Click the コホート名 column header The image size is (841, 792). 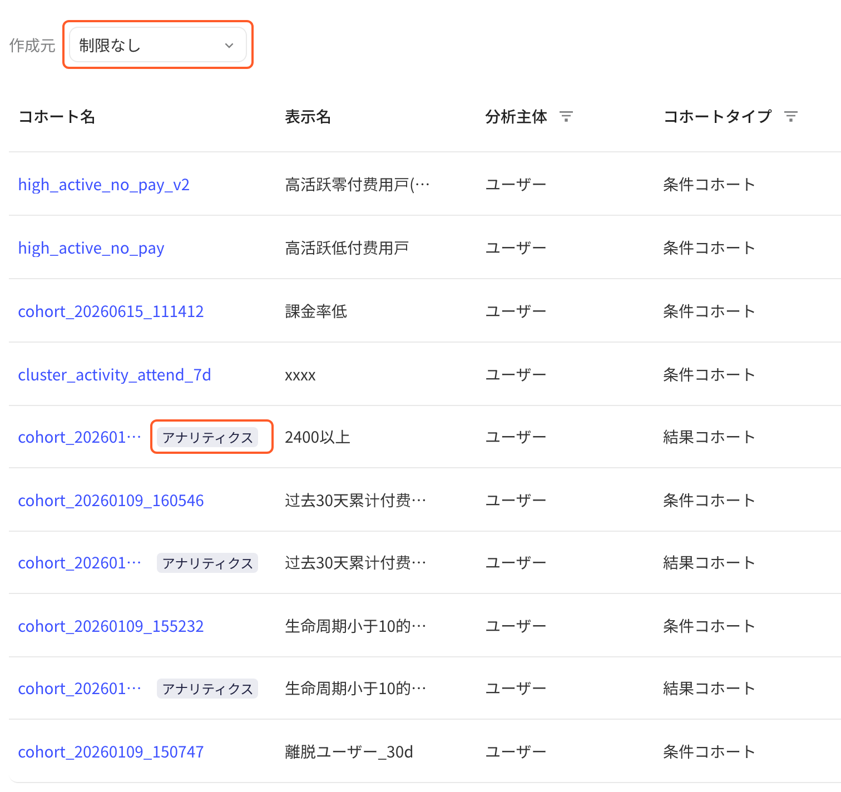tap(57, 117)
